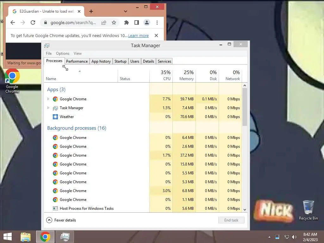Select background Chrome process using 5.3 MB

pos(143,182)
